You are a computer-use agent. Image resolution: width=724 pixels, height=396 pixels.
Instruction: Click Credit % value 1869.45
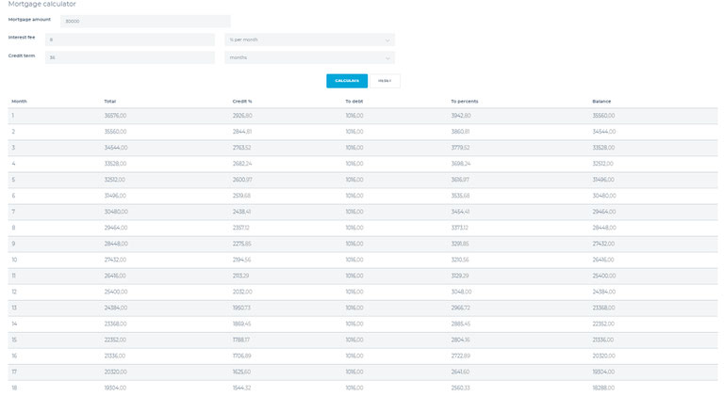(241, 324)
